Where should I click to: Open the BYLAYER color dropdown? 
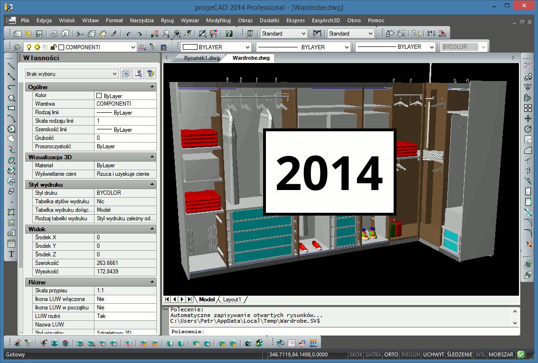click(247, 47)
